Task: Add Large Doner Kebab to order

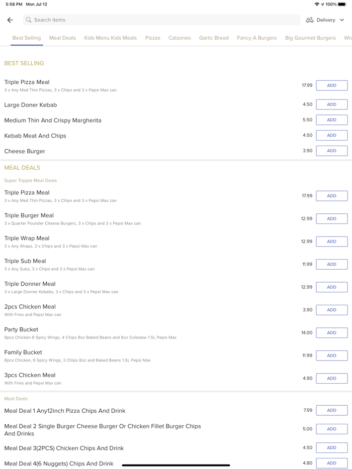Action: pos(331,104)
